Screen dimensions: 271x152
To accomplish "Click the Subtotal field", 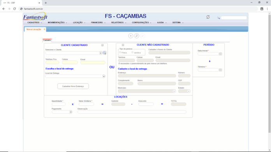I will [x=118, y=104].
